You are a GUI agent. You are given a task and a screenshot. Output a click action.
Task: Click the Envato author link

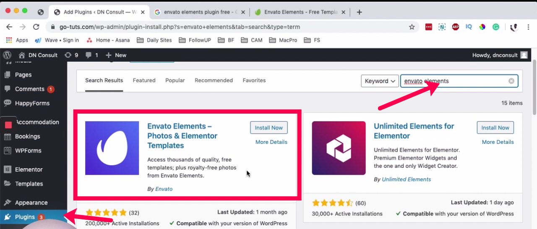click(164, 189)
